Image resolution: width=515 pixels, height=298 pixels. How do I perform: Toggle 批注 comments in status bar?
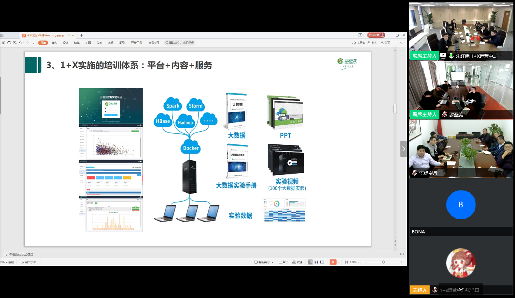[298, 262]
